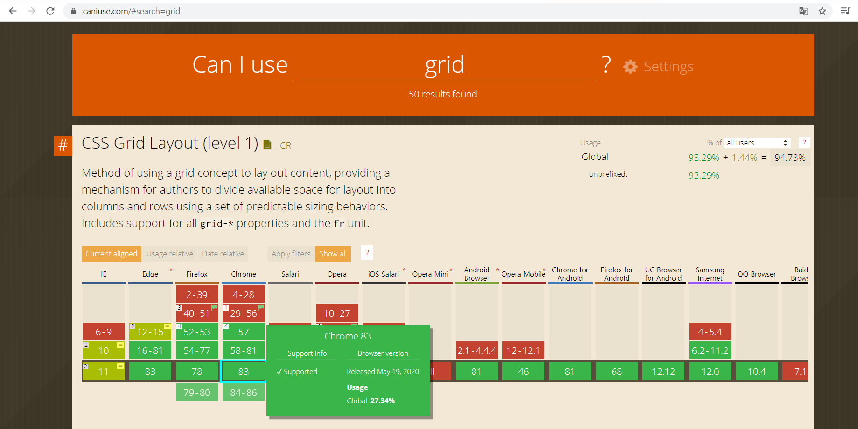Image resolution: width=858 pixels, height=429 pixels.
Task: Reload the page with the refresh icon
Action: [50, 11]
